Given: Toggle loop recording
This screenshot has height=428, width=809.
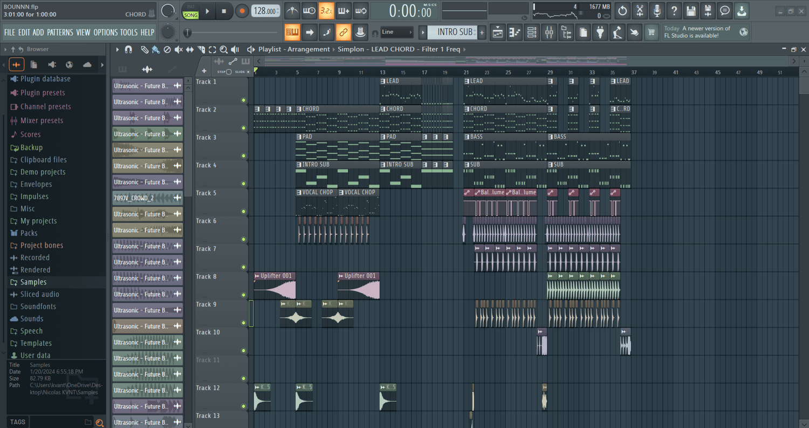Looking at the screenshot, I should [361, 11].
